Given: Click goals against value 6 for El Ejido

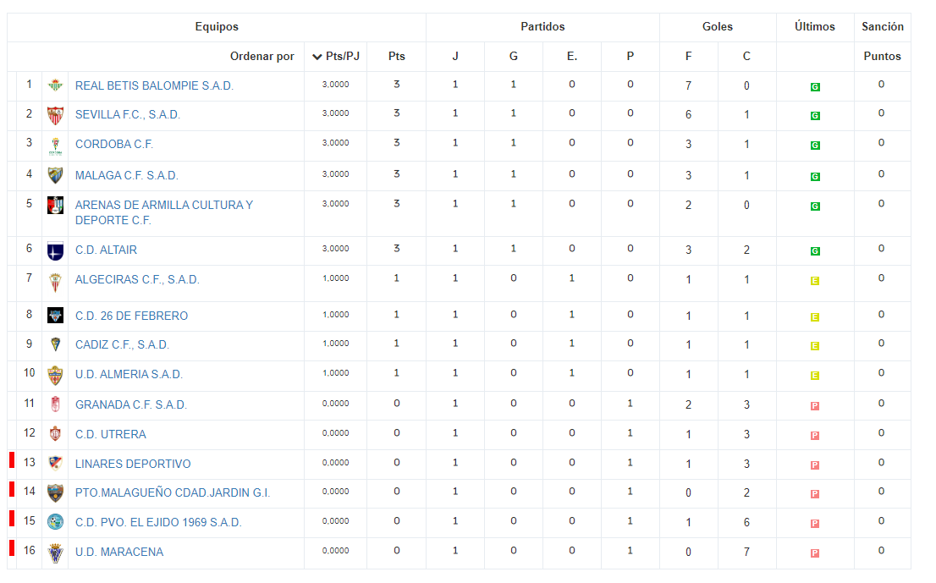Looking at the screenshot, I should [x=746, y=523].
